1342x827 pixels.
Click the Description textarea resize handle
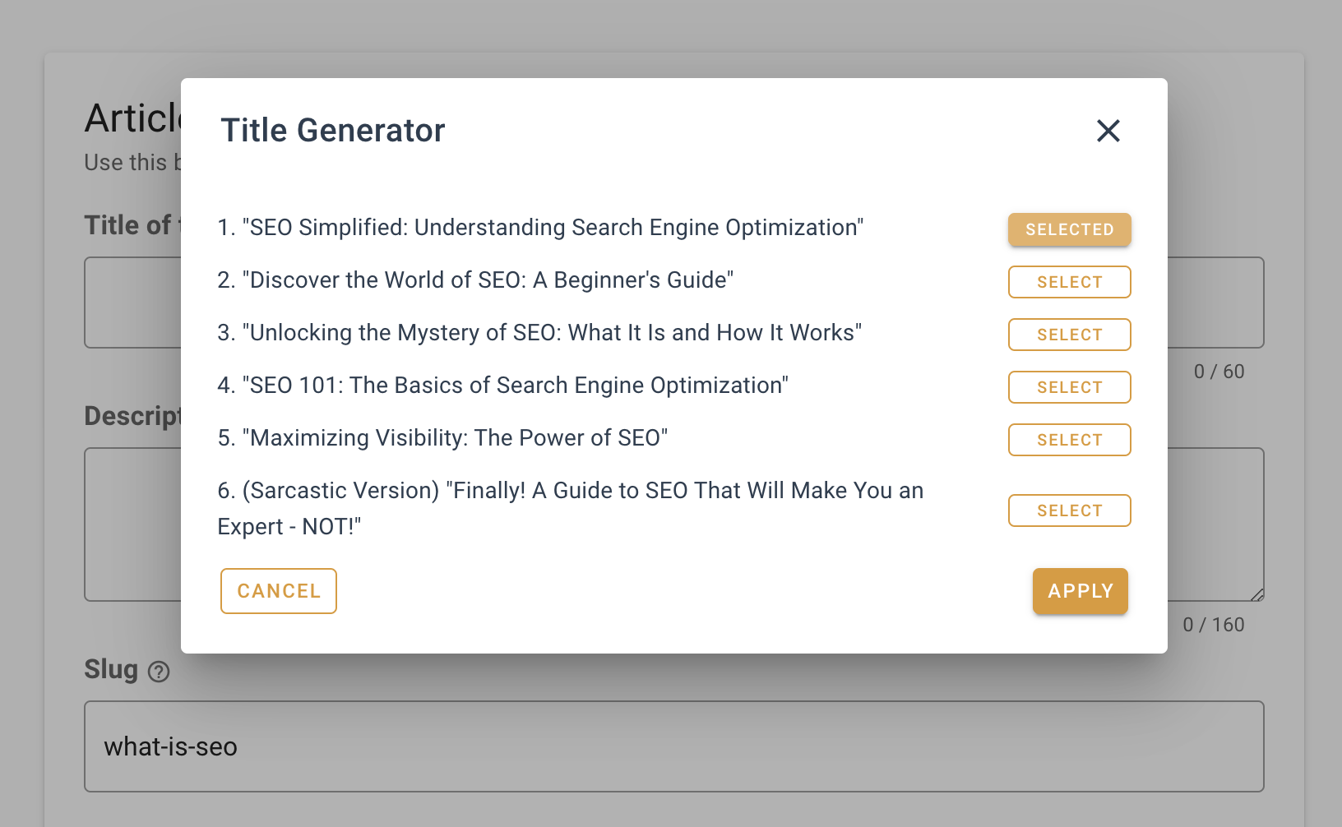click(x=1257, y=594)
